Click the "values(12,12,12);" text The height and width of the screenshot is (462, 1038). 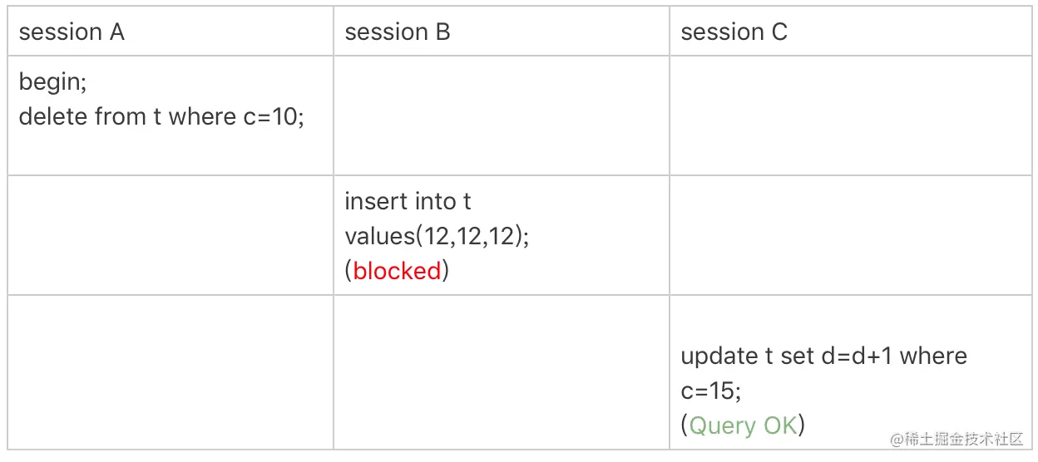click(437, 236)
